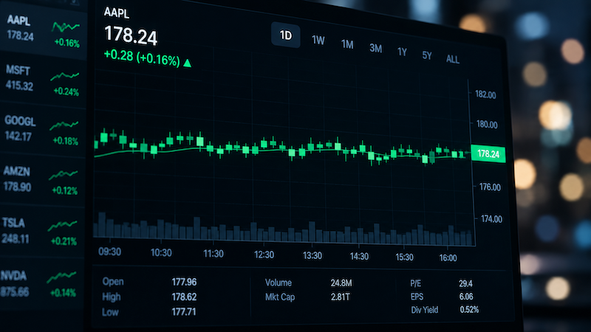Click the P/E value 29.4
591x332 pixels.
(466, 283)
